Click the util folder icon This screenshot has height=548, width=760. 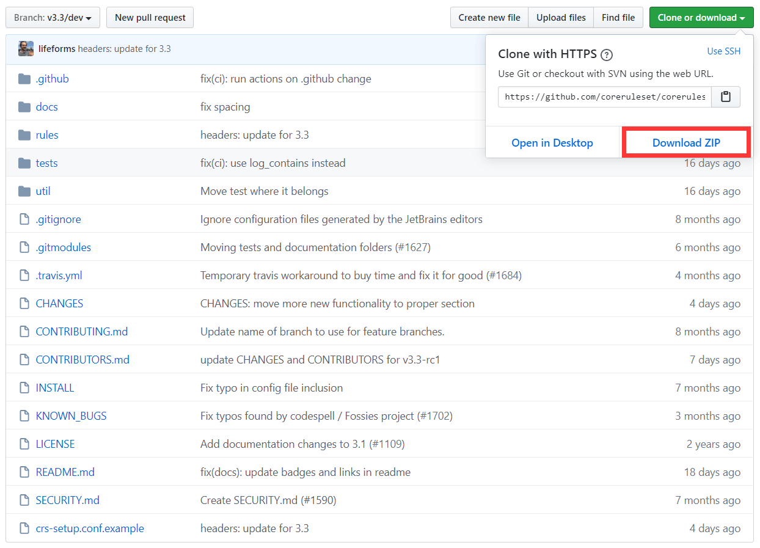pyautogui.click(x=24, y=191)
